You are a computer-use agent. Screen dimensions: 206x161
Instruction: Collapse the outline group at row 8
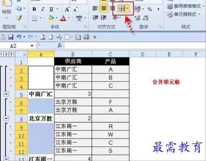[6, 118]
